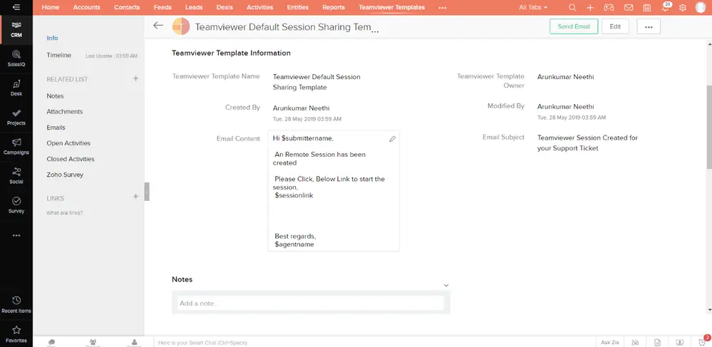Jump to Notes related list
712x347 pixels.
tap(55, 95)
